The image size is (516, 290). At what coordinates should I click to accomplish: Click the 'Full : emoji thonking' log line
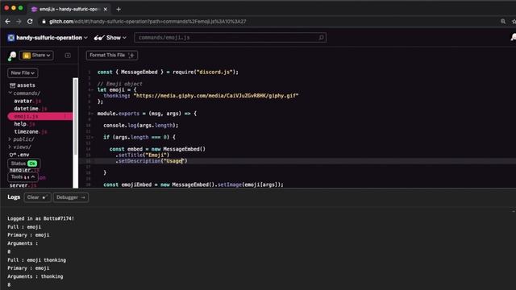[x=36, y=259]
